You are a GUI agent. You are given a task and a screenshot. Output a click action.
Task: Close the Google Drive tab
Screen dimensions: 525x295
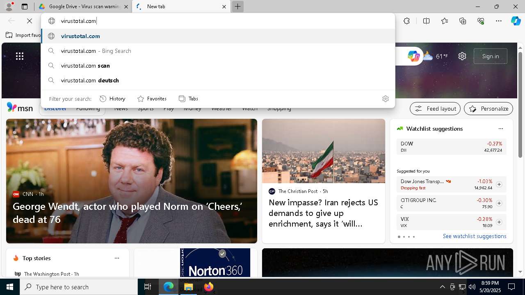coord(126,7)
